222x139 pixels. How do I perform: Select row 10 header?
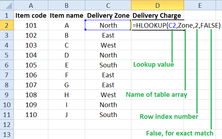[x=7, y=105]
